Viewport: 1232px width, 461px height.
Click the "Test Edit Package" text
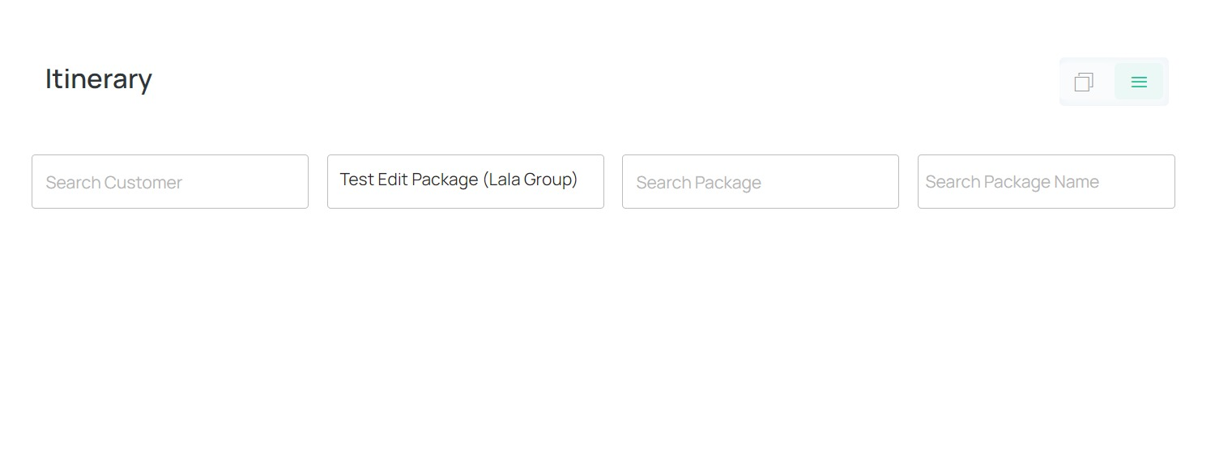[409, 180]
